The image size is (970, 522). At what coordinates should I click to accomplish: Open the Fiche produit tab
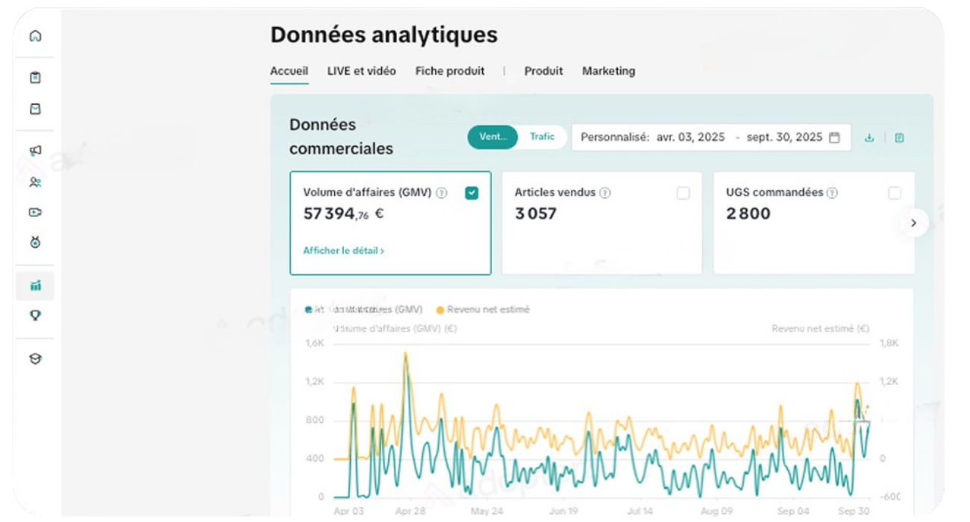point(450,71)
